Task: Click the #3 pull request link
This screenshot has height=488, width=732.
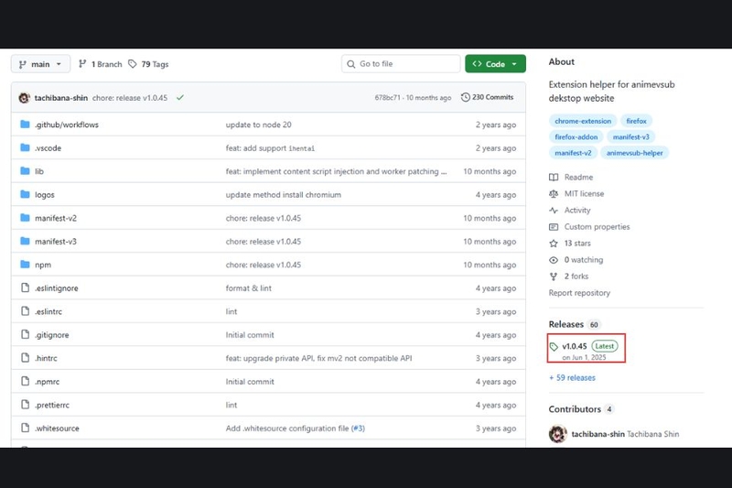Action: coord(358,428)
